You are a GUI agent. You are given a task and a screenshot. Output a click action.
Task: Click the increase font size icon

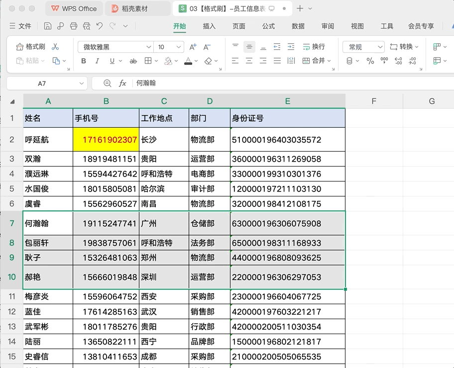point(193,47)
